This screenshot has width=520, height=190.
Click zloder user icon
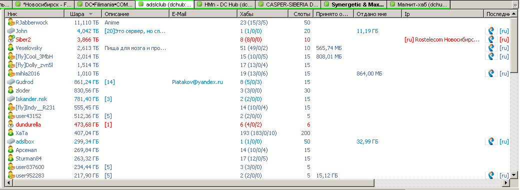pyautogui.click(x=11, y=90)
